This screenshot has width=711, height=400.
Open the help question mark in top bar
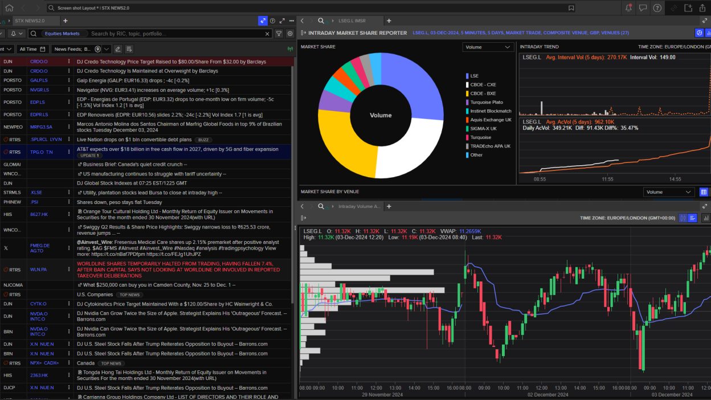point(657,8)
